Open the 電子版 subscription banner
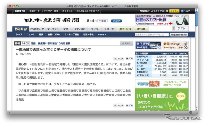The image size is (205, 124). 148,45
